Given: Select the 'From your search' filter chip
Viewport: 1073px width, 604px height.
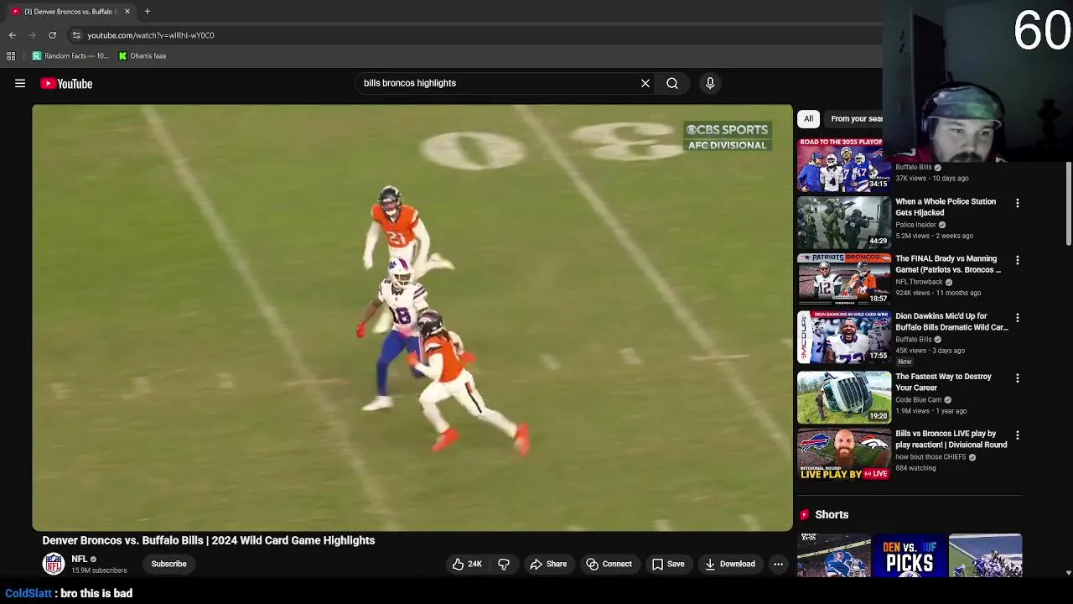Looking at the screenshot, I should pyautogui.click(x=855, y=119).
